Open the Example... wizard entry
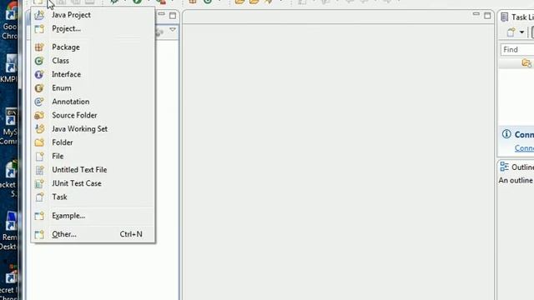 coord(93,216)
